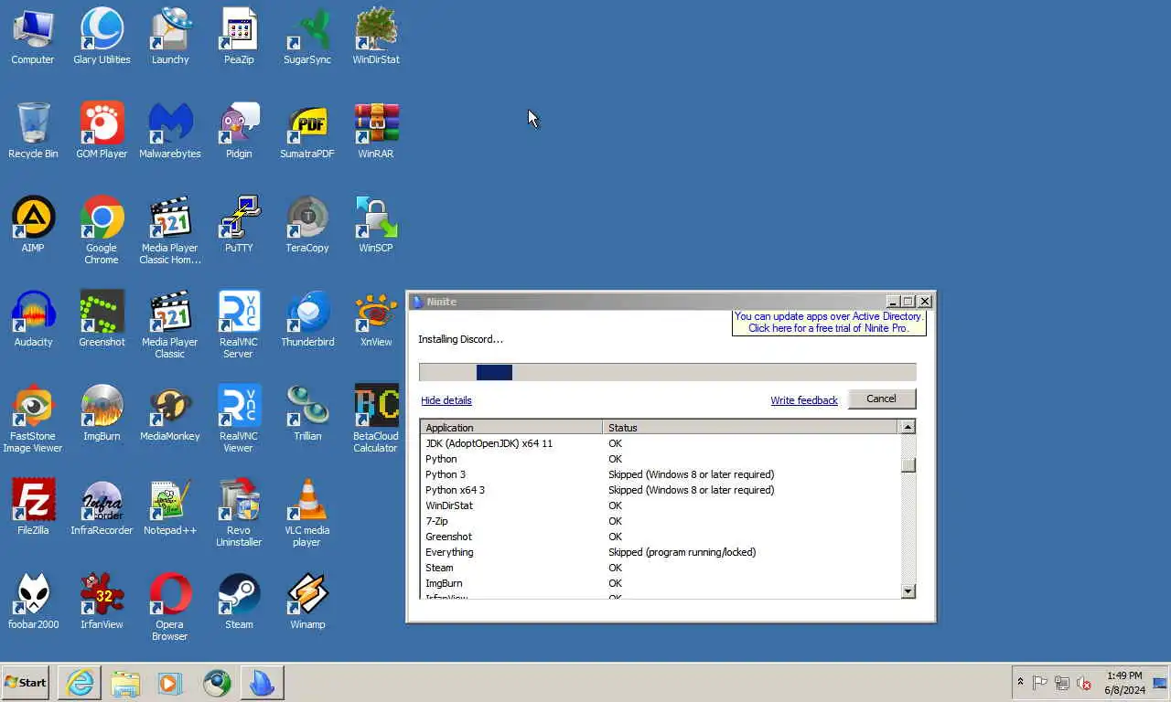Select the AIMP desktop icon

[x=33, y=225]
